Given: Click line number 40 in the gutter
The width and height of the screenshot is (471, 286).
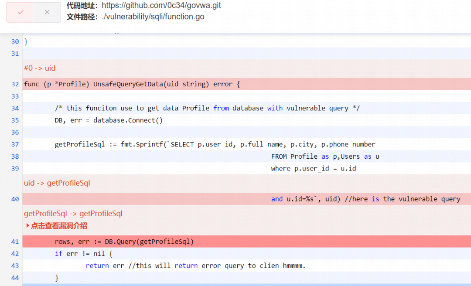Looking at the screenshot, I should pos(15,199).
